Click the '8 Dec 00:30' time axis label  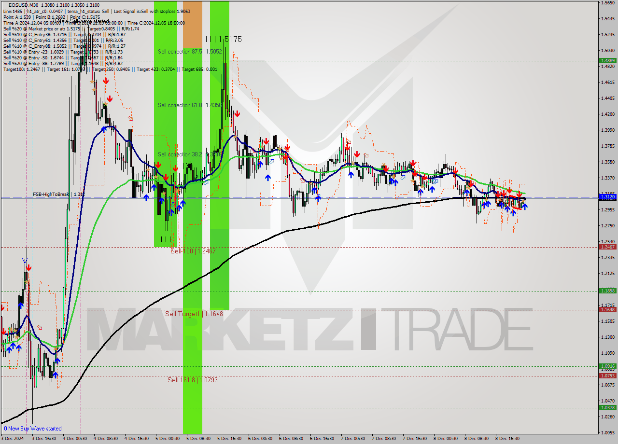(x=446, y=439)
